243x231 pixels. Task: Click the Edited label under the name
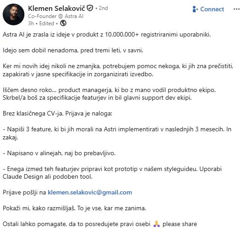(47, 23)
